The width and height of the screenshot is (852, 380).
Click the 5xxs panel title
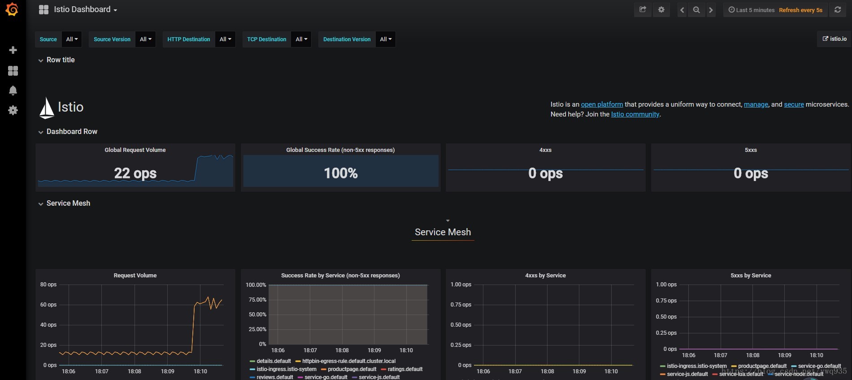pyautogui.click(x=751, y=150)
